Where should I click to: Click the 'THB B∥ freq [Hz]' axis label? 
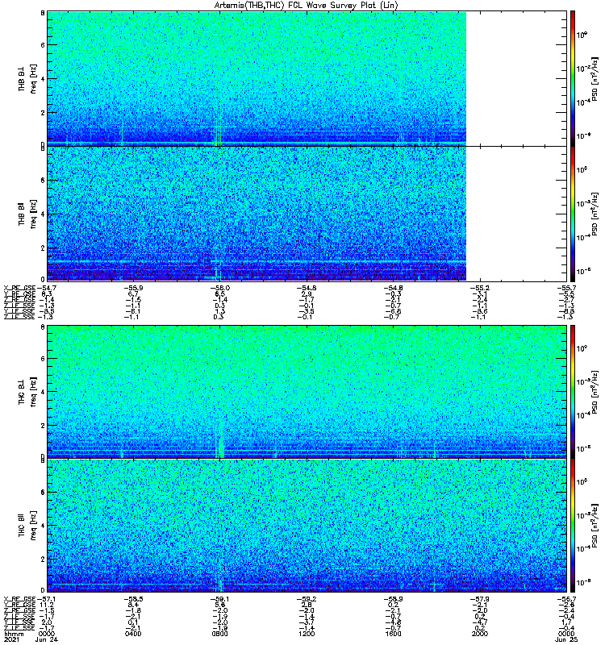coord(27,214)
